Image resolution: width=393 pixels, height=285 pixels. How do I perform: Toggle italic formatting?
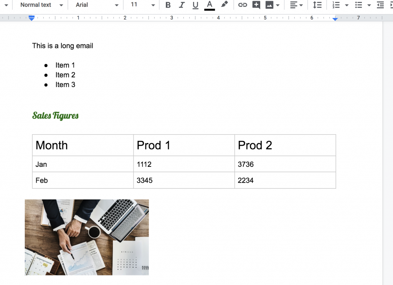(x=182, y=5)
